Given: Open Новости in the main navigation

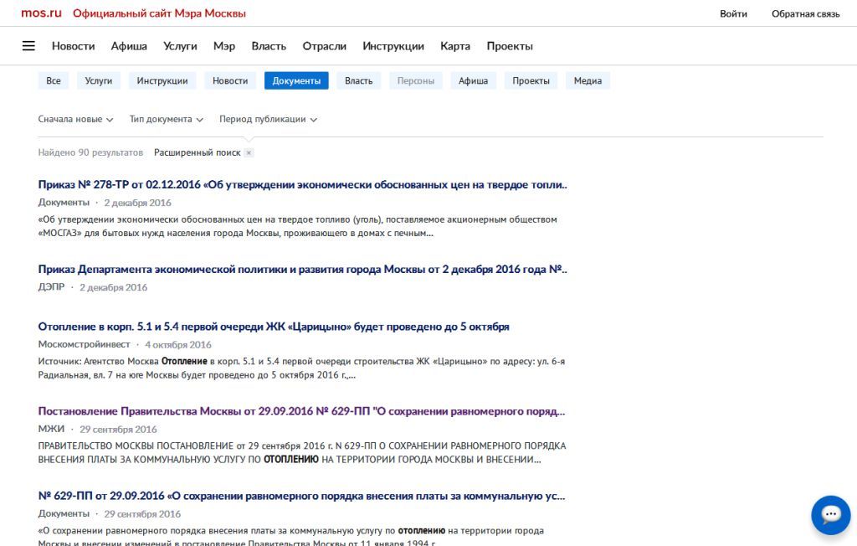Looking at the screenshot, I should pos(73,46).
